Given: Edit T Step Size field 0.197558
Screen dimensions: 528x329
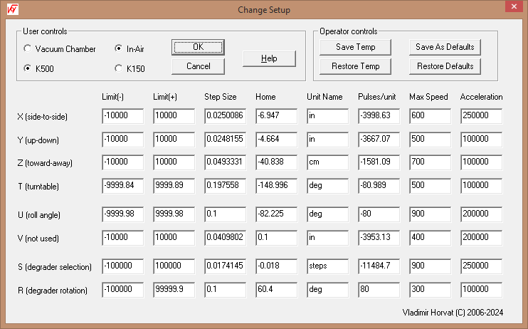Looking at the screenshot, I should [226, 186].
